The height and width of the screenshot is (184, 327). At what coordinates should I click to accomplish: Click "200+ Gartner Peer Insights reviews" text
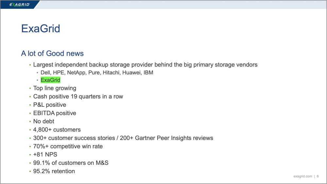pos(171,138)
